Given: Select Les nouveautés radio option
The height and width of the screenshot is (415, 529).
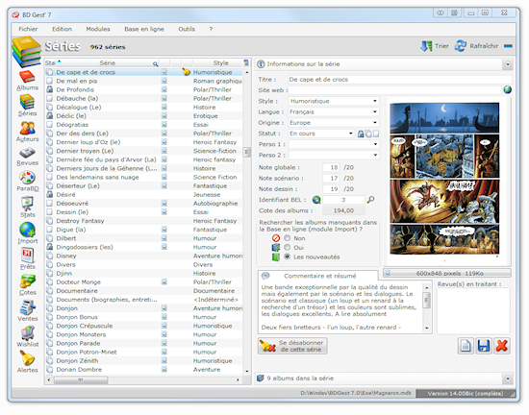Looking at the screenshot, I should click(x=288, y=256).
